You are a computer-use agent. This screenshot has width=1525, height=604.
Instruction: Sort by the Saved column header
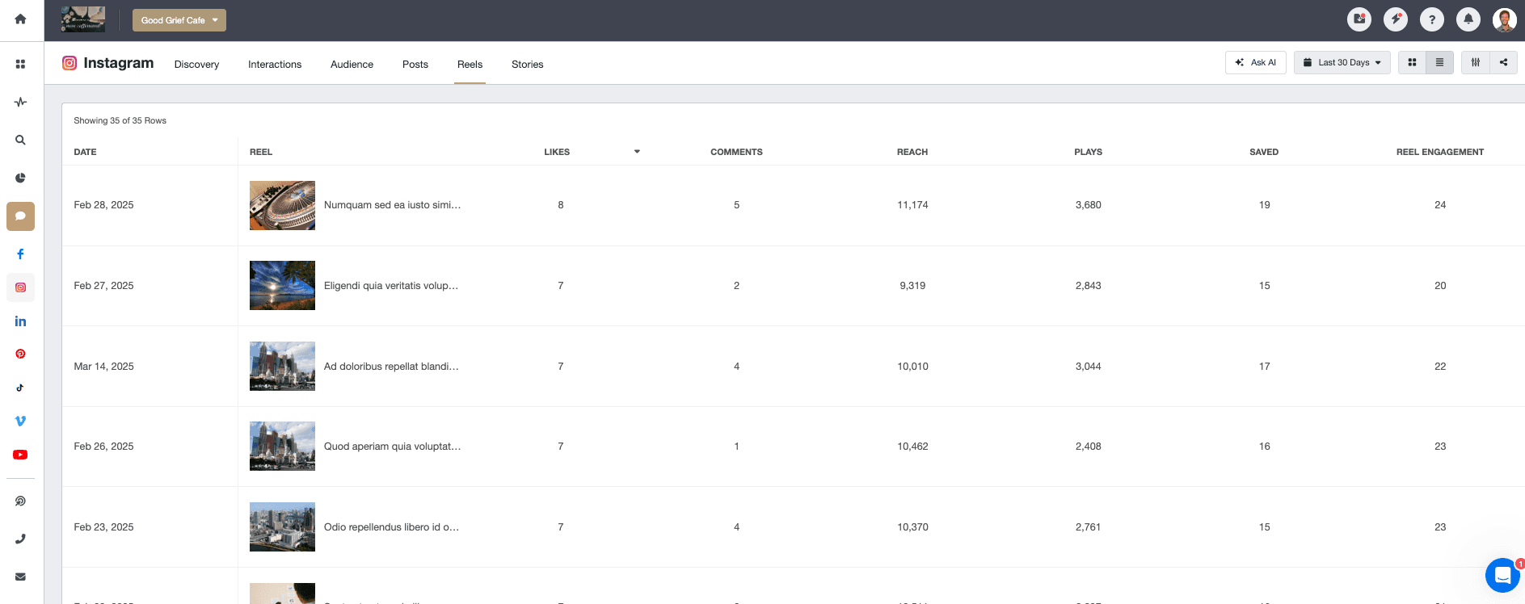click(1264, 152)
